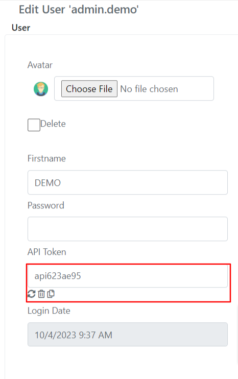Click the disabled Login Date field

(x=128, y=335)
